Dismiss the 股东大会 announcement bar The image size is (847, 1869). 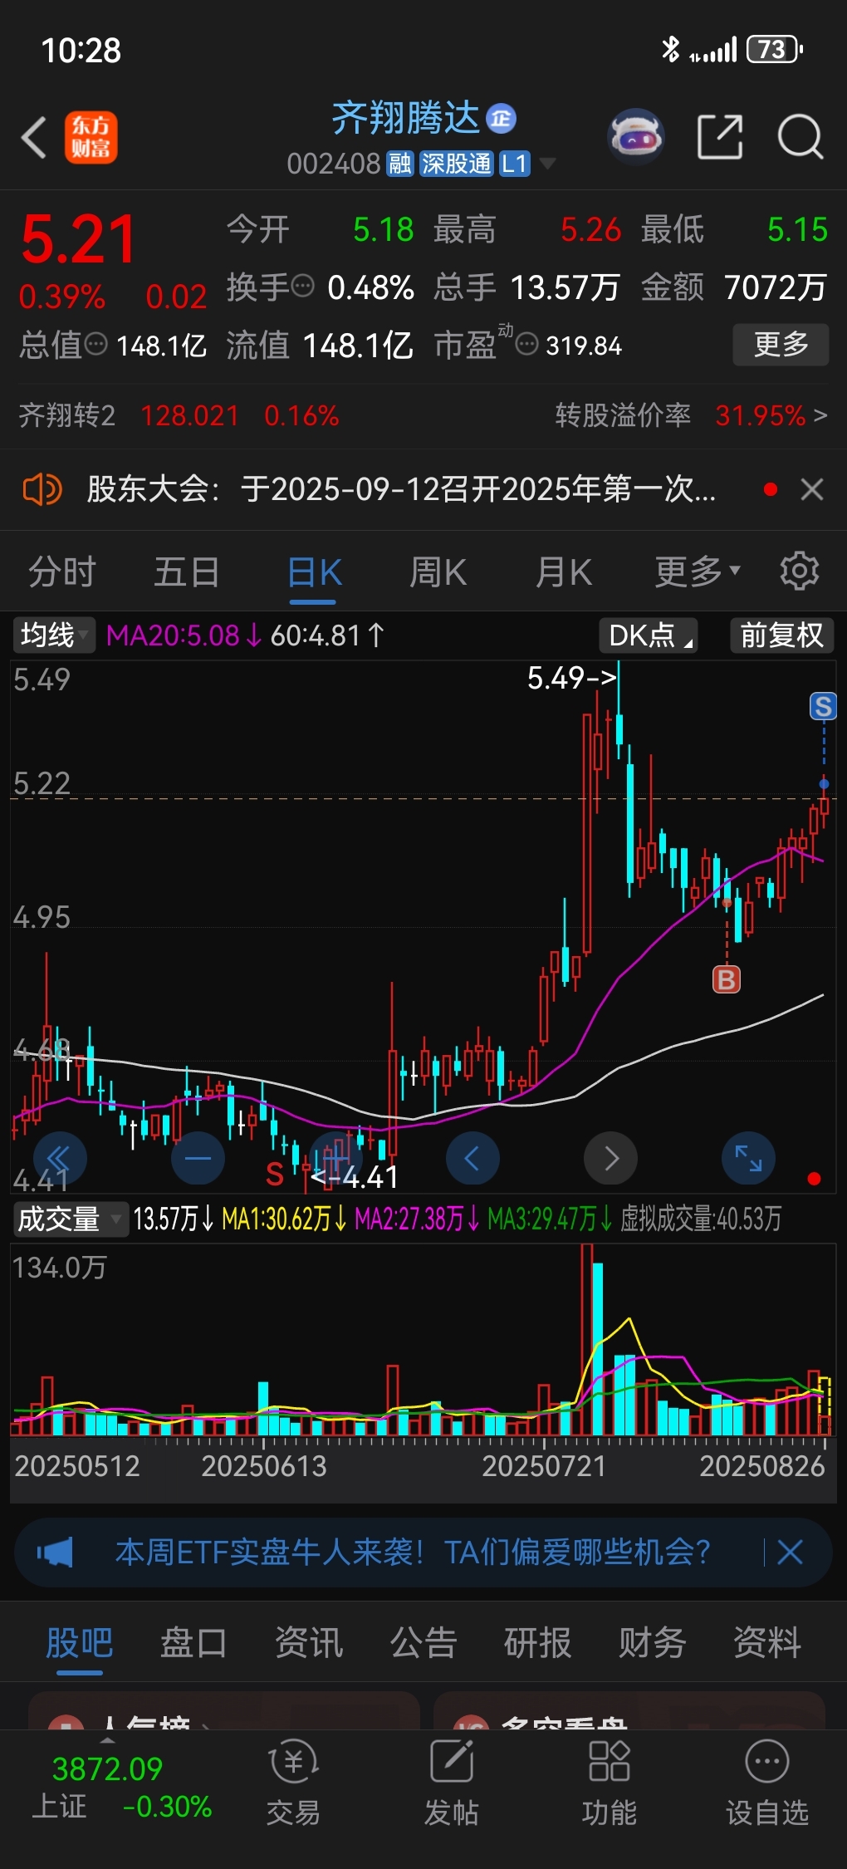tap(812, 489)
